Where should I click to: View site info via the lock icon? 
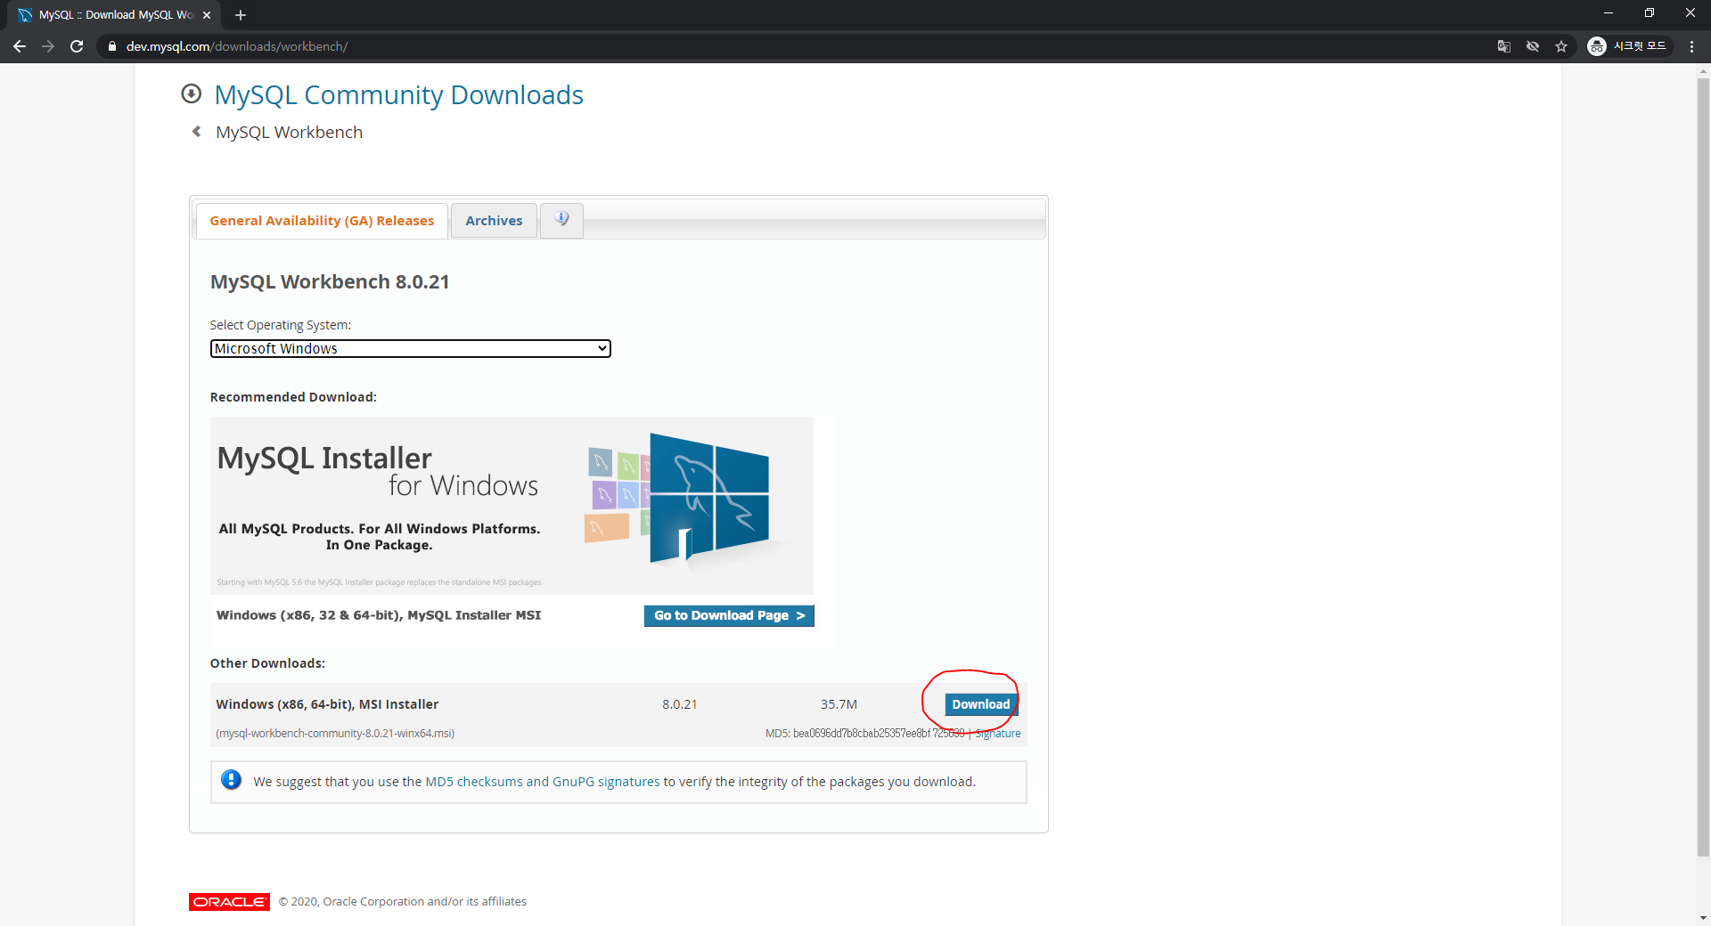pos(111,46)
